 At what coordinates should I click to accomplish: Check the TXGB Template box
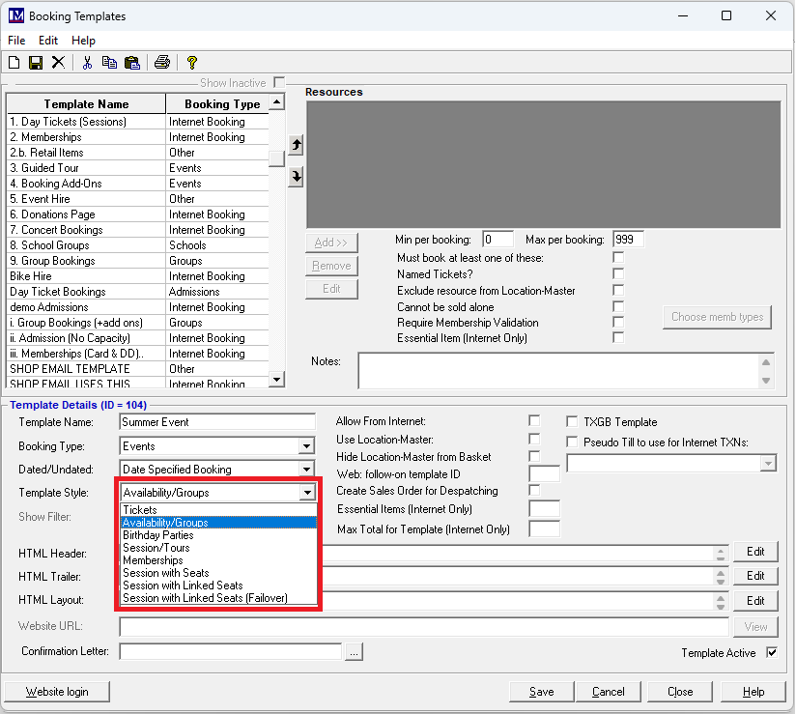[x=573, y=422]
